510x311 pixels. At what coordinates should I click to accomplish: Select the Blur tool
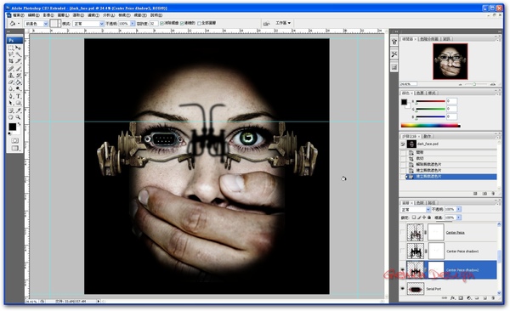tap(11, 88)
